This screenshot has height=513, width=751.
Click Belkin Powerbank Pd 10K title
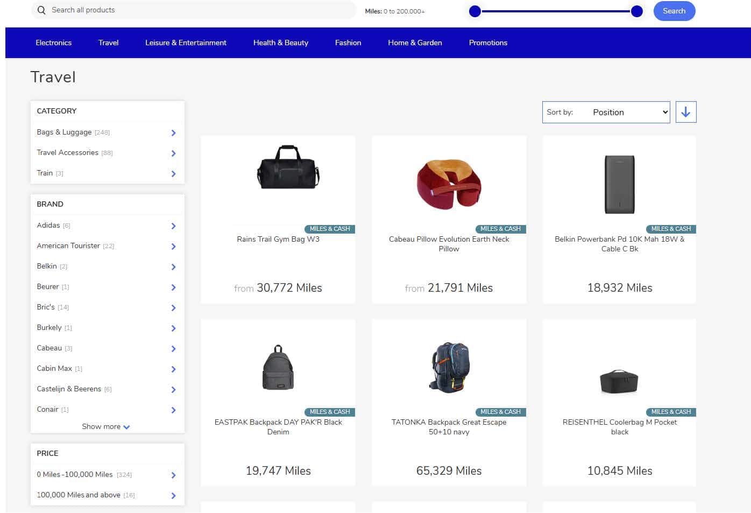(620, 244)
